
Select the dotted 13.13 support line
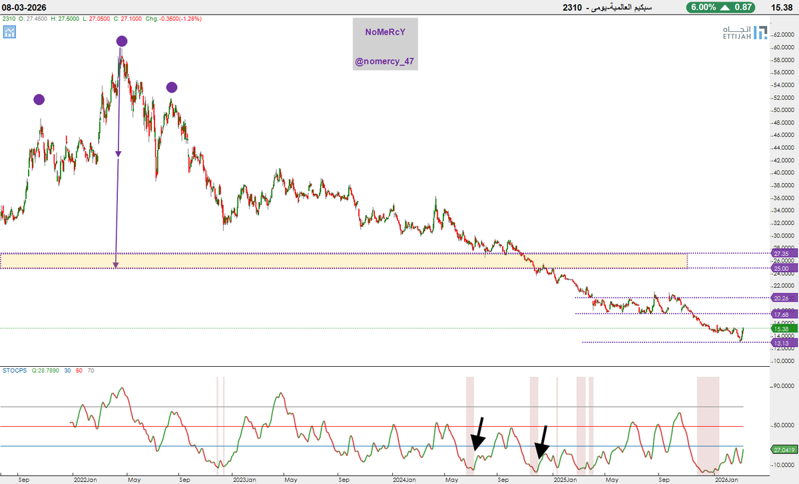coord(675,342)
